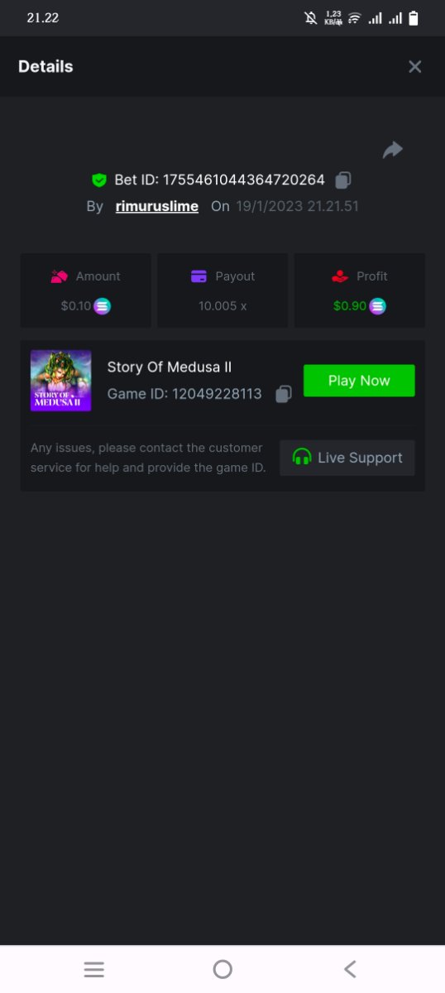This screenshot has height=993, width=445.
Task: Tap the Android back arrow
Action: pyautogui.click(x=350, y=969)
